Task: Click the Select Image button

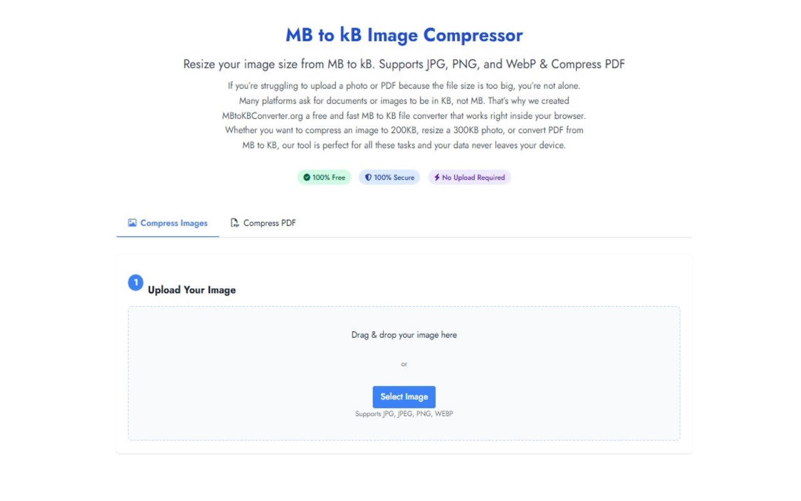Action: click(404, 397)
